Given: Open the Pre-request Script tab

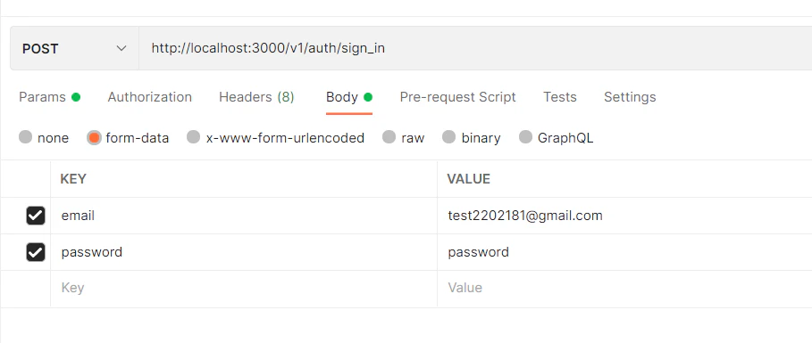Looking at the screenshot, I should click(x=457, y=97).
